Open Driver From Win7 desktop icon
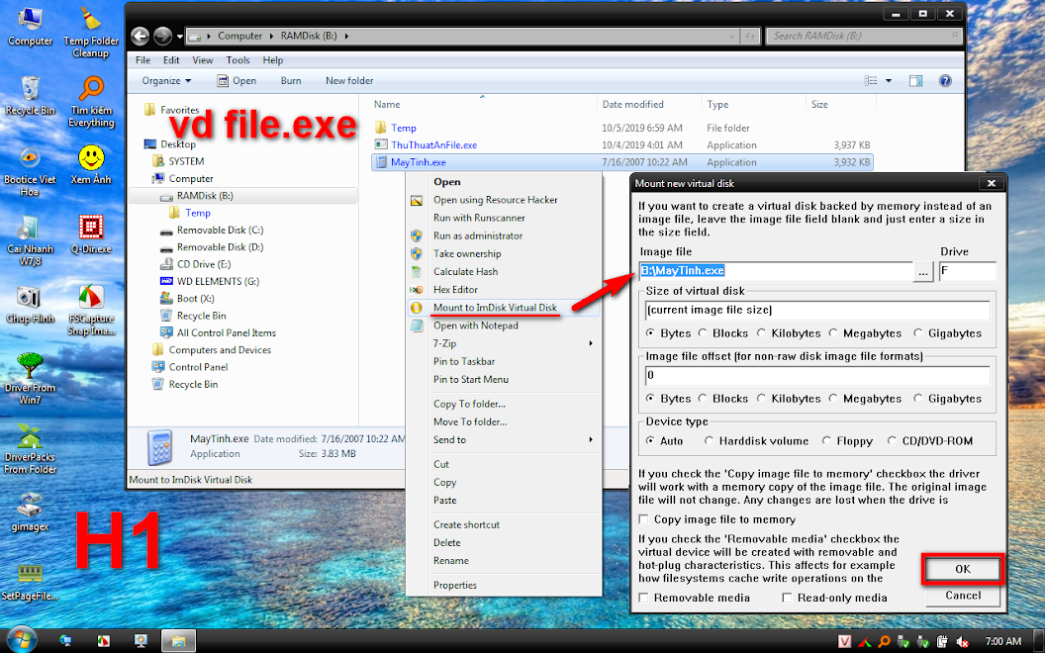The image size is (1045, 653). coord(30,379)
